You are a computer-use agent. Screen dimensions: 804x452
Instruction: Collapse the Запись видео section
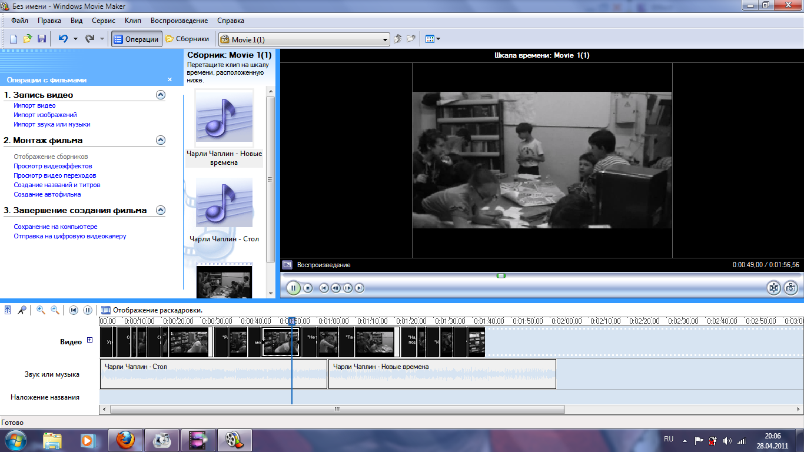(161, 95)
